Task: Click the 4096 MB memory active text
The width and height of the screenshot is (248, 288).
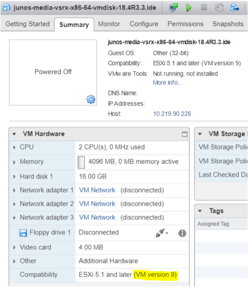Action: (134, 162)
